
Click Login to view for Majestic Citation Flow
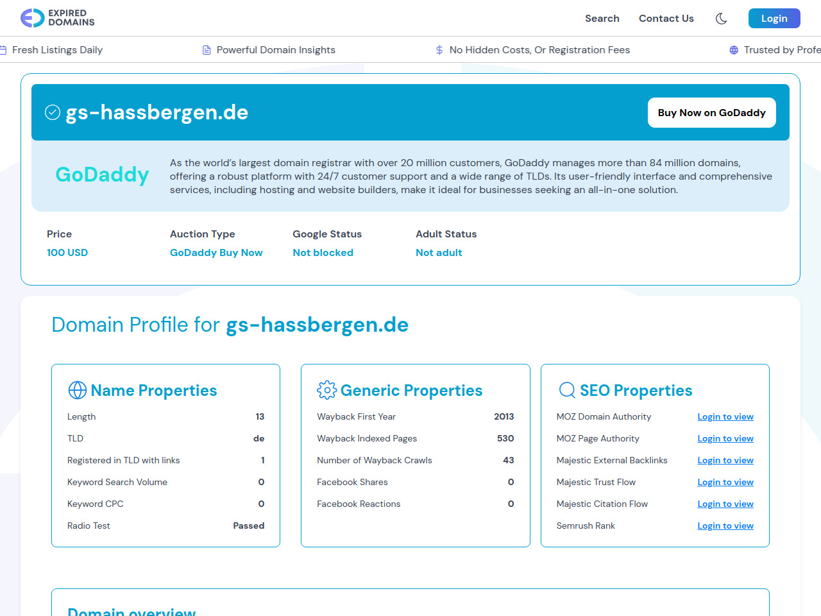(x=725, y=504)
